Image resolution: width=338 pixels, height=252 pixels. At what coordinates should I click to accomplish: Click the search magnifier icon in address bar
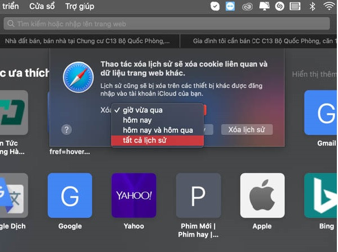pyautogui.click(x=11, y=24)
